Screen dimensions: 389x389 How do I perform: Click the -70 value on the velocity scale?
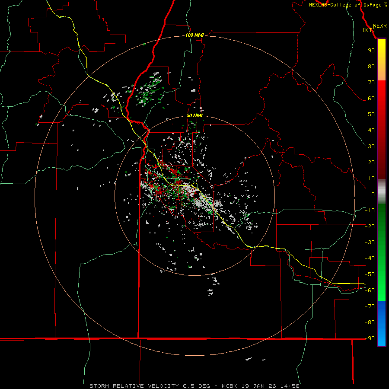point(370,306)
